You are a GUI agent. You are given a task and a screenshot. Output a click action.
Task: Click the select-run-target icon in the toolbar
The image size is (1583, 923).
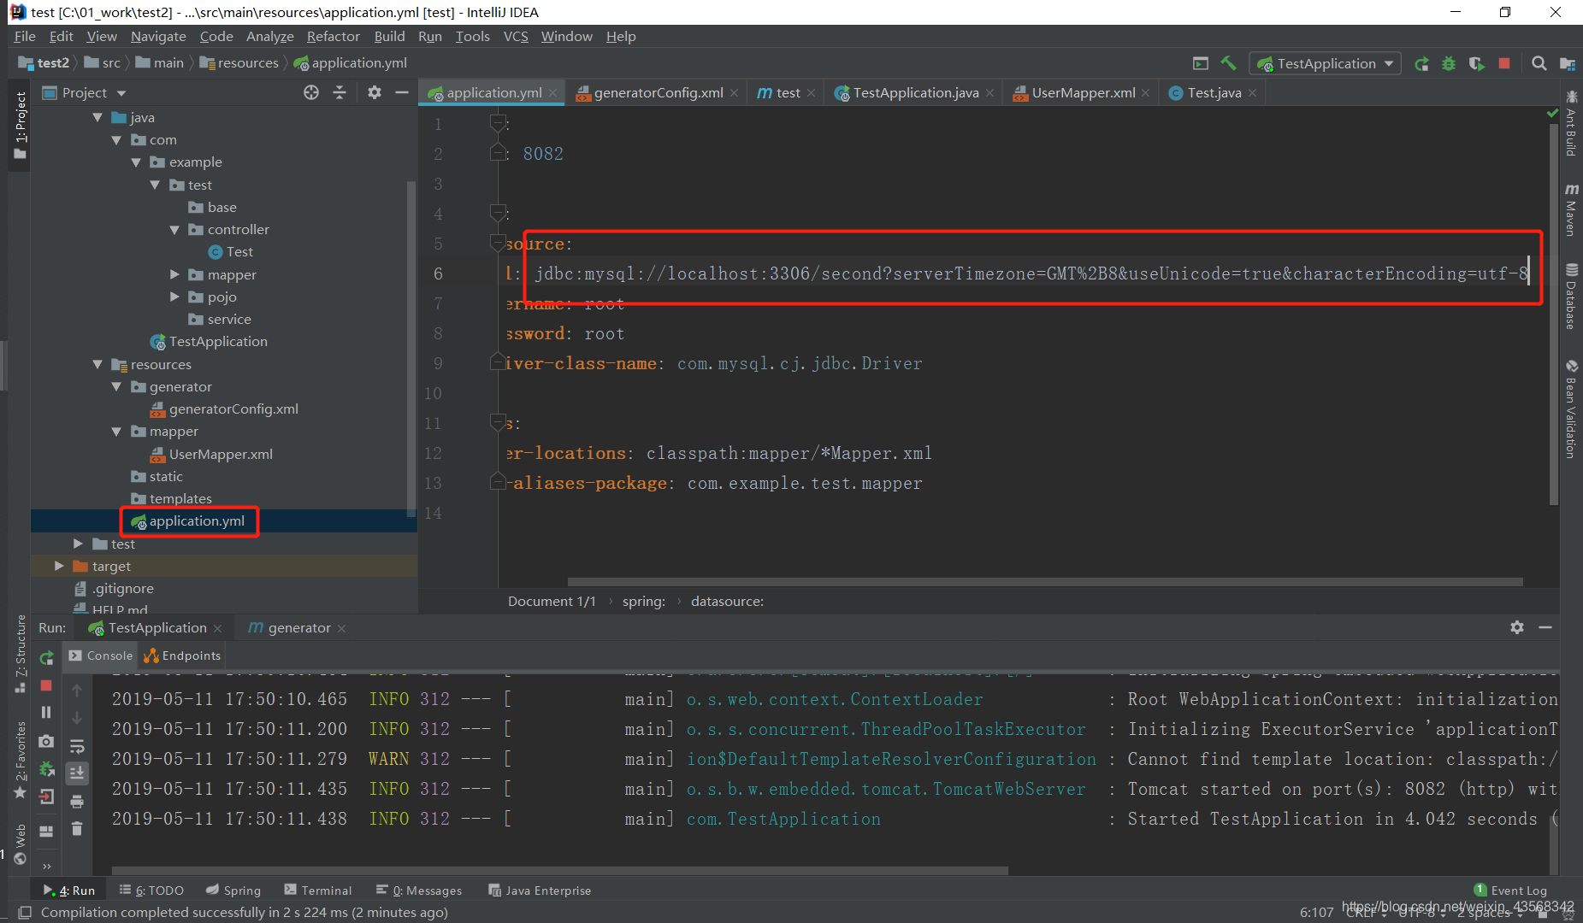pos(1201,63)
